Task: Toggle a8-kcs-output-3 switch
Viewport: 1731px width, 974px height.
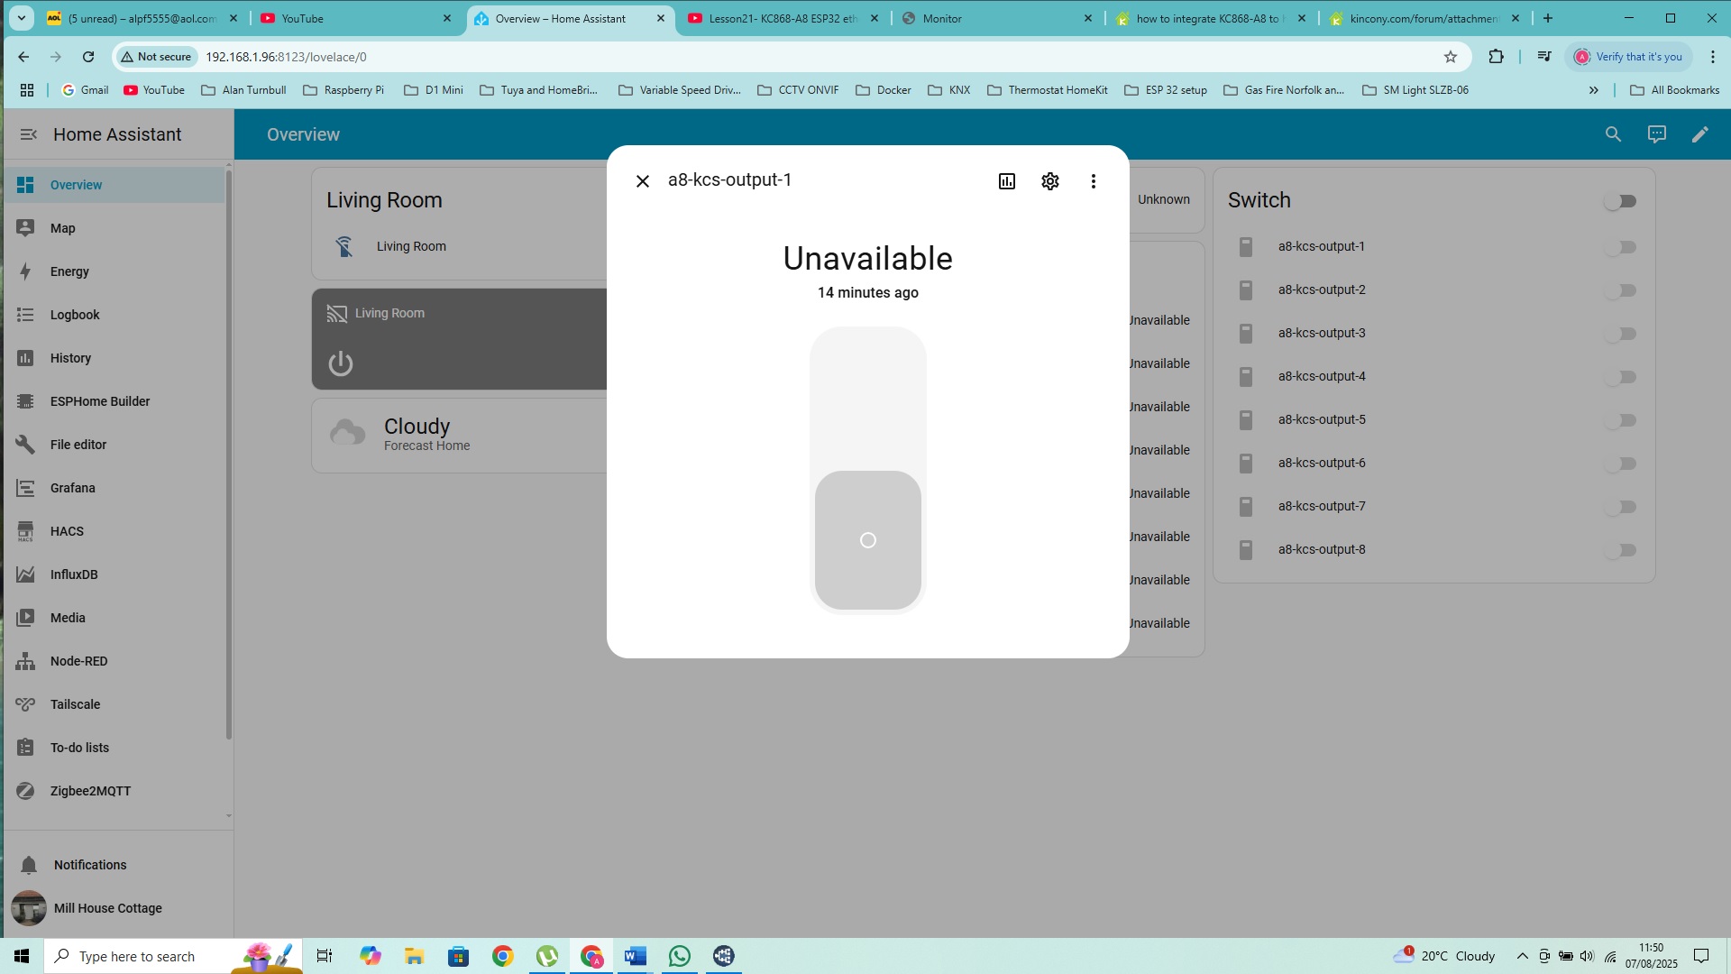Action: [1620, 334]
